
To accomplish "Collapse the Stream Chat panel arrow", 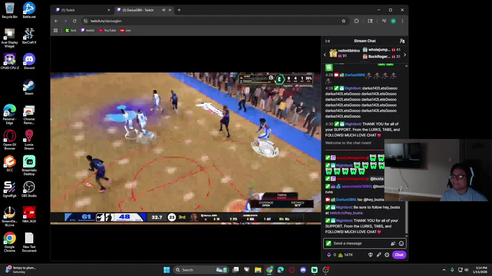I will click(x=327, y=41).
